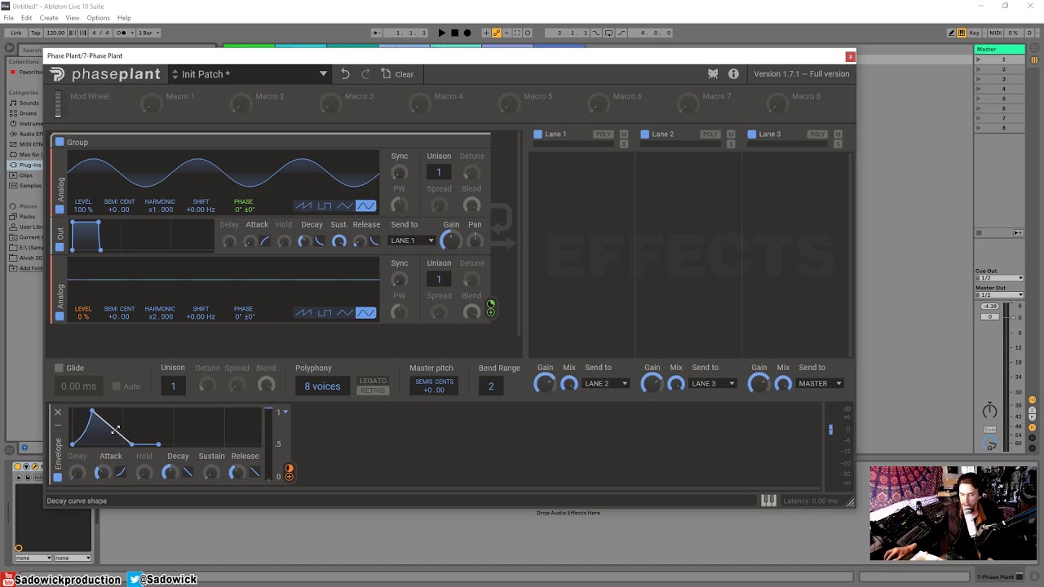Enable the Glide checkbox

[59, 368]
